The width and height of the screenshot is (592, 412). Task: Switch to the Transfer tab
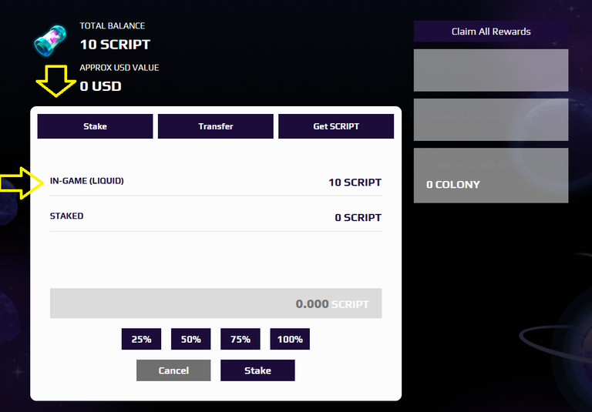(x=216, y=126)
